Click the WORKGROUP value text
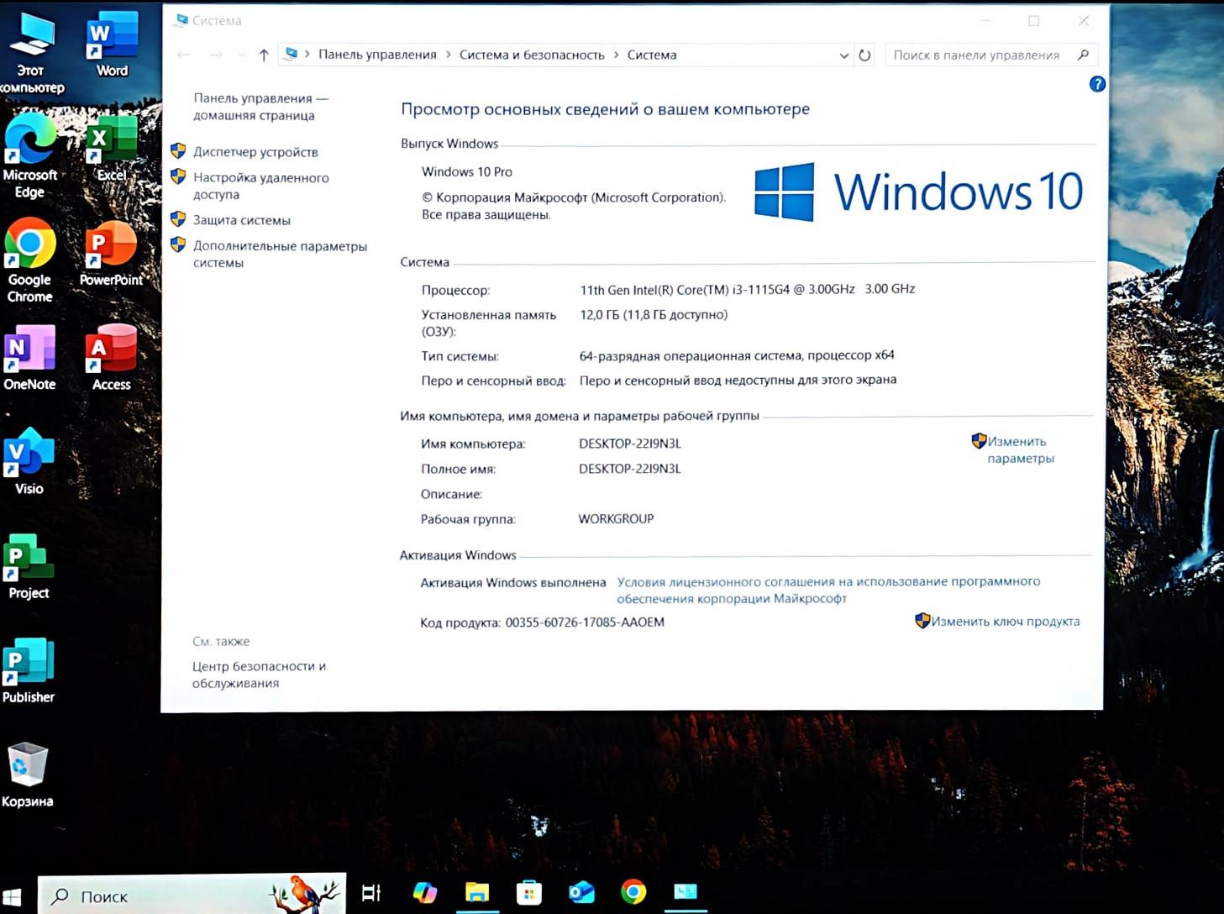 (616, 519)
